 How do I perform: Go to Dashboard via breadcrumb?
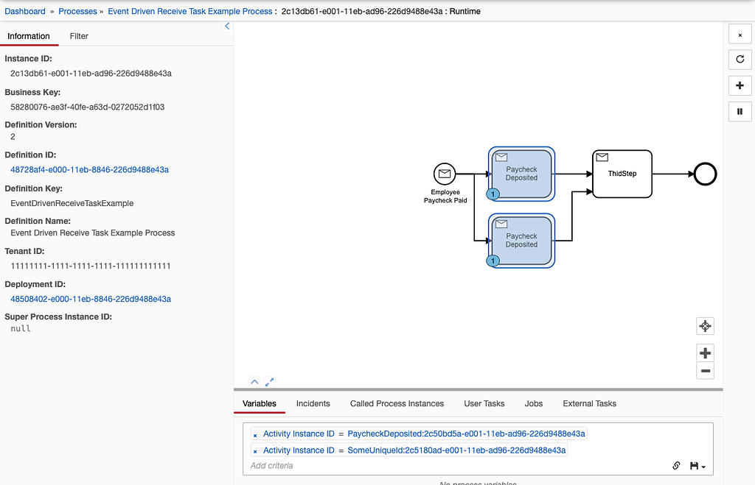tap(24, 12)
